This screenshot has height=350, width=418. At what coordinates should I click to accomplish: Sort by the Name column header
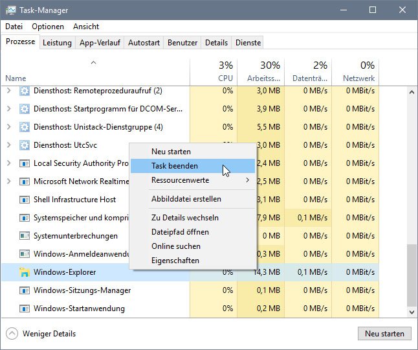tap(95, 72)
